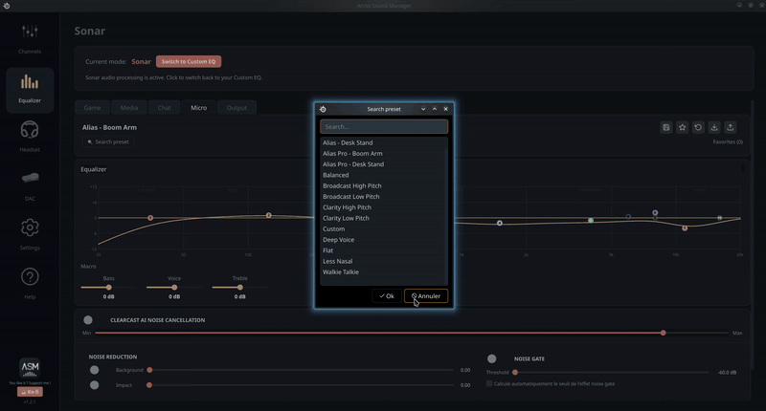
Task: Export the preset with upload icon
Action: pyautogui.click(x=731, y=127)
